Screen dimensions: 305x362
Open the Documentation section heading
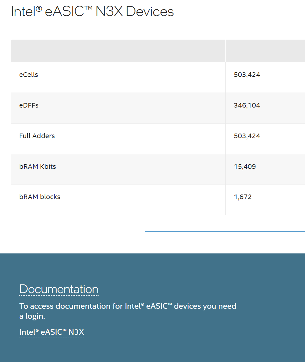pos(59,289)
